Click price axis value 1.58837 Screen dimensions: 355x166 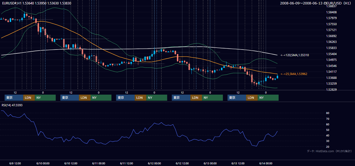point(331,6)
